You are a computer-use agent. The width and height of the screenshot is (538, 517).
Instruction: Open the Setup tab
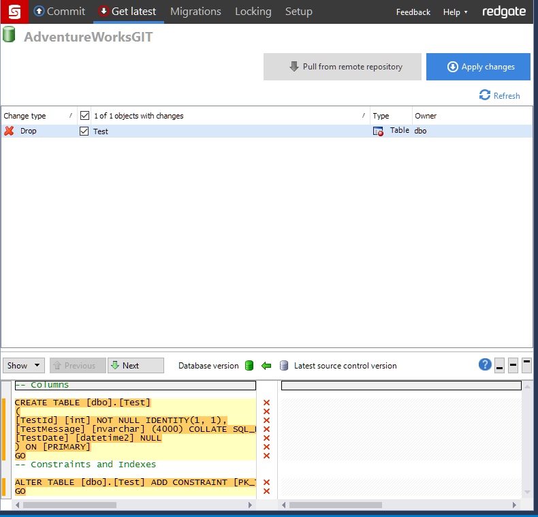click(x=299, y=12)
